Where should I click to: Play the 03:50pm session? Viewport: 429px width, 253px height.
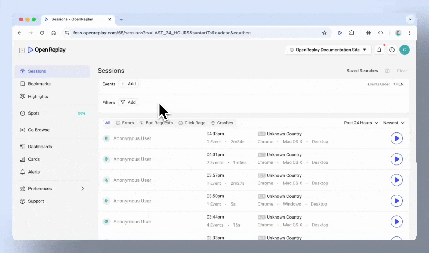(397, 201)
